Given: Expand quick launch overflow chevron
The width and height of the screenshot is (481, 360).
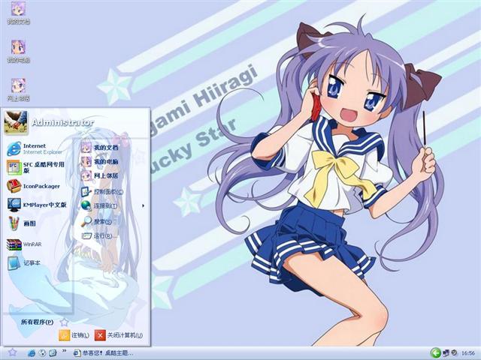Looking at the screenshot, I should point(65,350).
